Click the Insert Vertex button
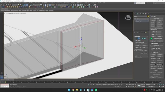 point(156,18)
